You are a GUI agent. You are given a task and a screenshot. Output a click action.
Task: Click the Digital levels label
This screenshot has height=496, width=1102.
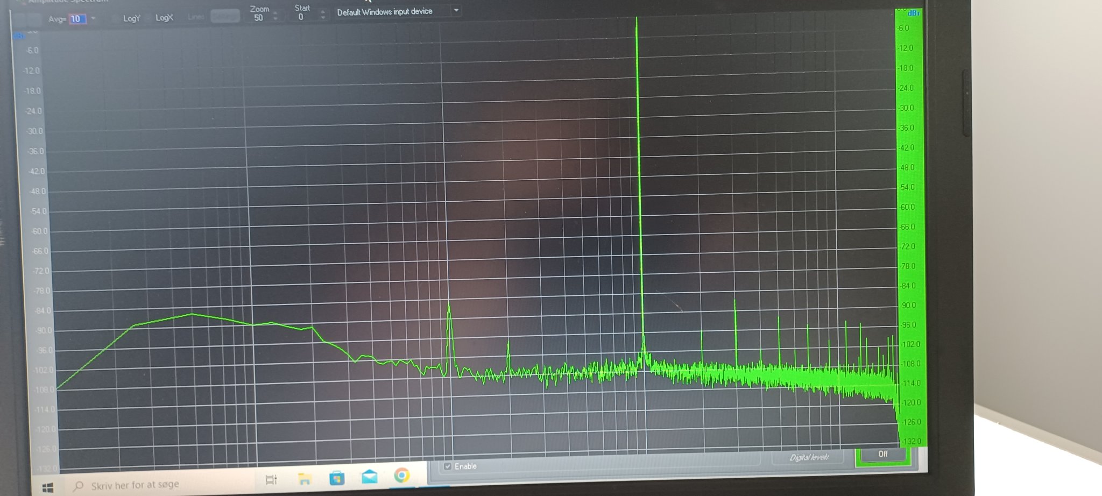809,457
